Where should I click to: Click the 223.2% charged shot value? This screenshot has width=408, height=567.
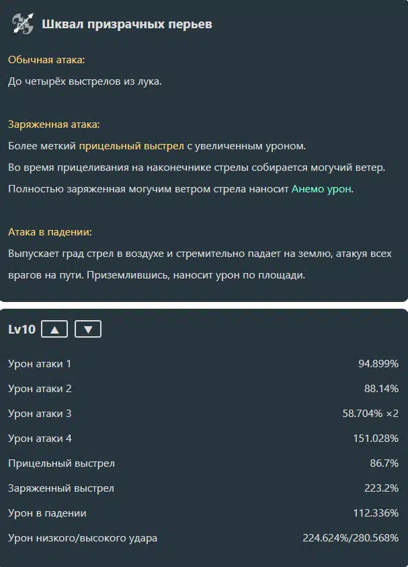click(381, 488)
